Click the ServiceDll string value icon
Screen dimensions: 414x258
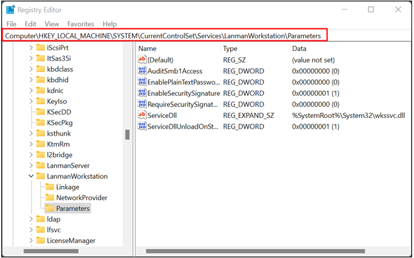142,115
